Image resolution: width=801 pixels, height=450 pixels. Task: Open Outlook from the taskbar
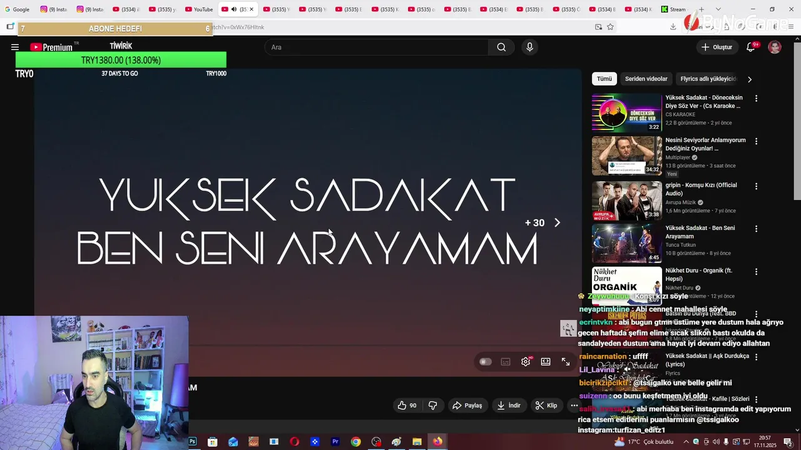[x=233, y=442]
